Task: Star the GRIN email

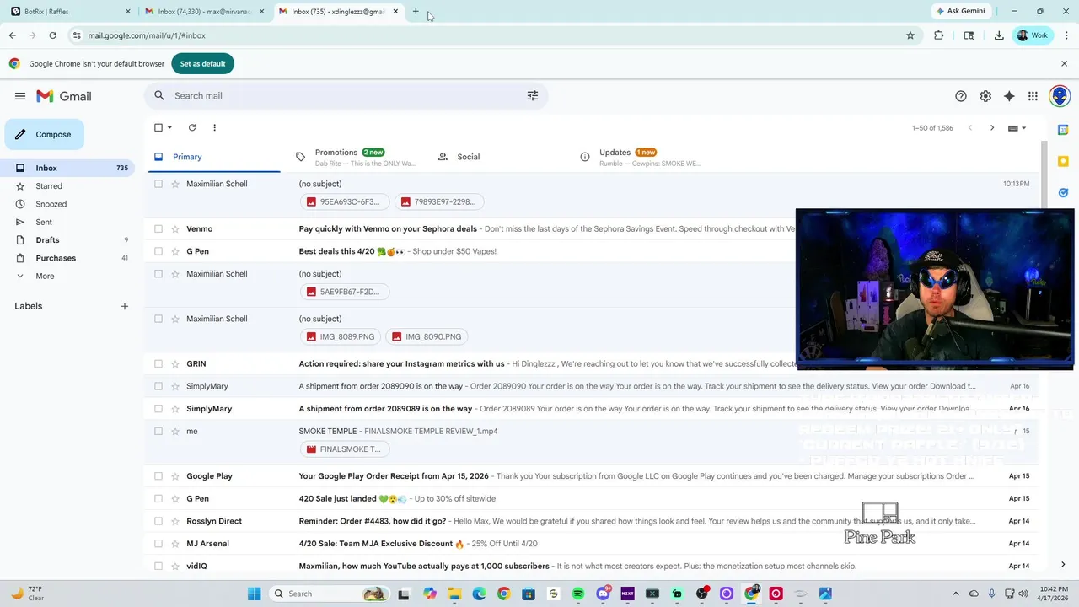Action: tap(175, 364)
